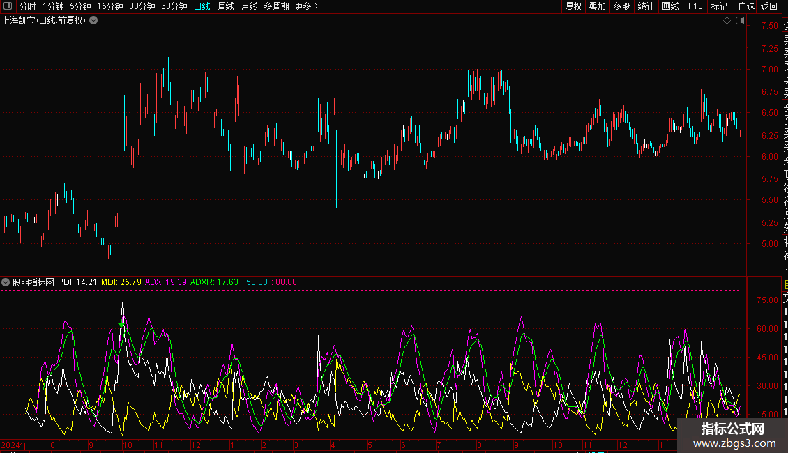The width and height of the screenshot is (788, 453).
Task: Open dropdown beside 上海凯宝 title
Action: click(93, 21)
